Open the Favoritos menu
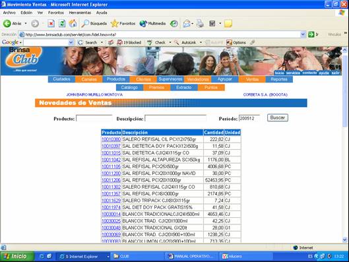The height and width of the screenshot is (262, 349). tap(56, 13)
